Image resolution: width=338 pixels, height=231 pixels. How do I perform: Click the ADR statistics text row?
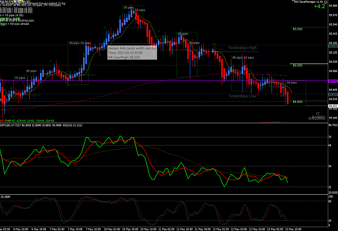(x=27, y=121)
